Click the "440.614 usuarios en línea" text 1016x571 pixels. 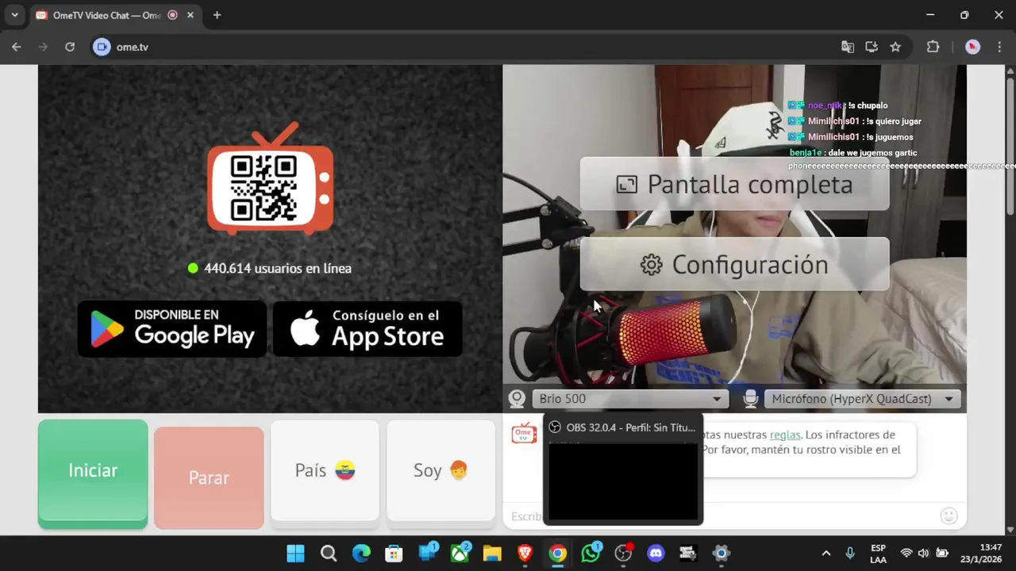pyautogui.click(x=278, y=268)
